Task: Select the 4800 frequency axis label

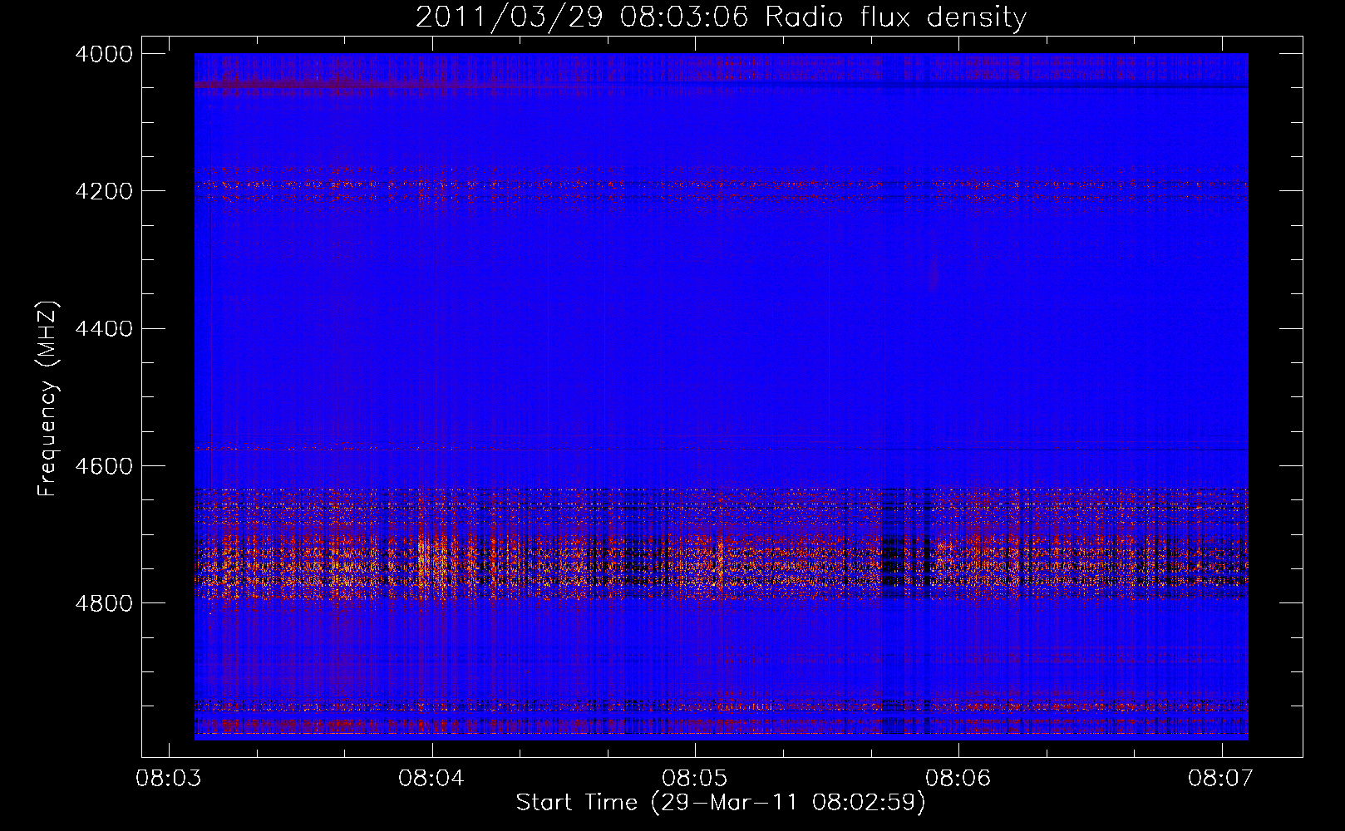Action: pyautogui.click(x=104, y=603)
